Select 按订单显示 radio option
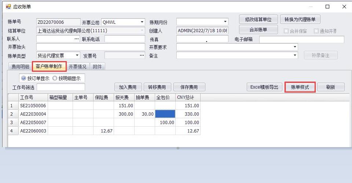The width and height of the screenshot is (352, 183). pyautogui.click(x=24, y=78)
